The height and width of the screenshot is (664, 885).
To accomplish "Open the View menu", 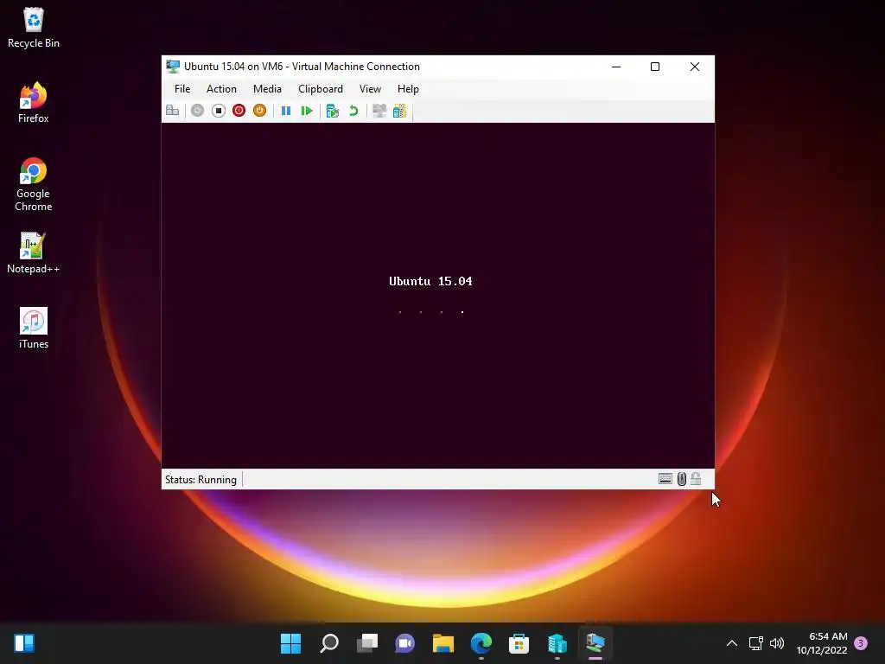I will [x=370, y=89].
